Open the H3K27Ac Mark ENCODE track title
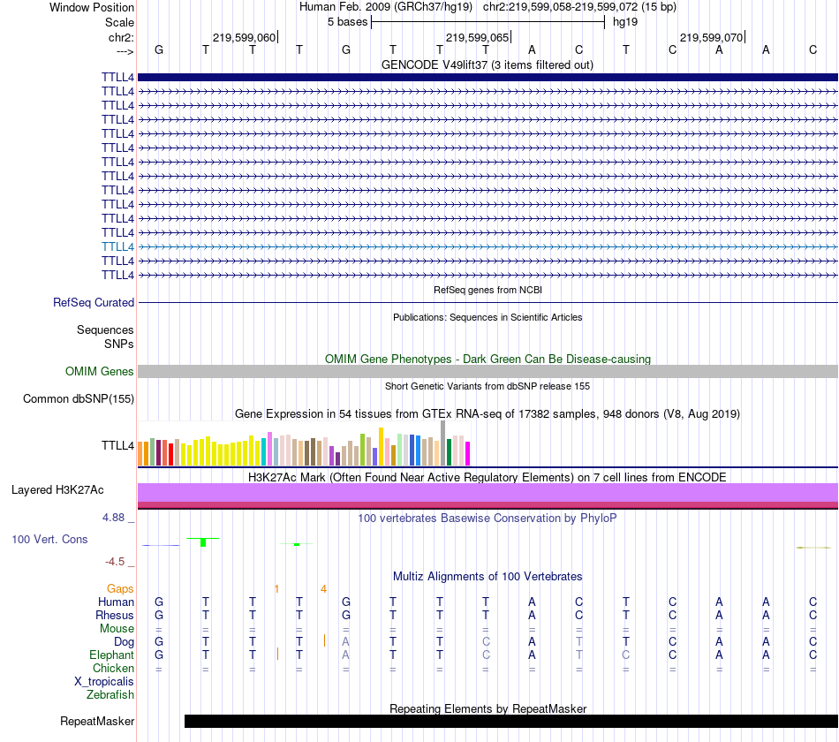Image resolution: width=839 pixels, height=742 pixels. [x=488, y=477]
